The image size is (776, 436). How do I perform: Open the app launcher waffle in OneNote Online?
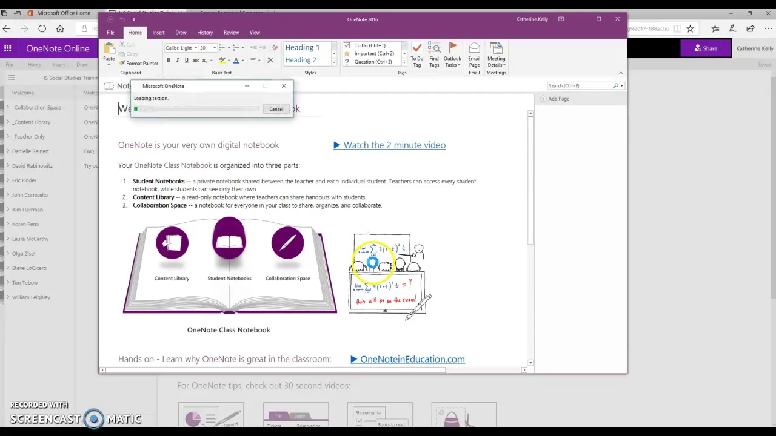(x=7, y=48)
